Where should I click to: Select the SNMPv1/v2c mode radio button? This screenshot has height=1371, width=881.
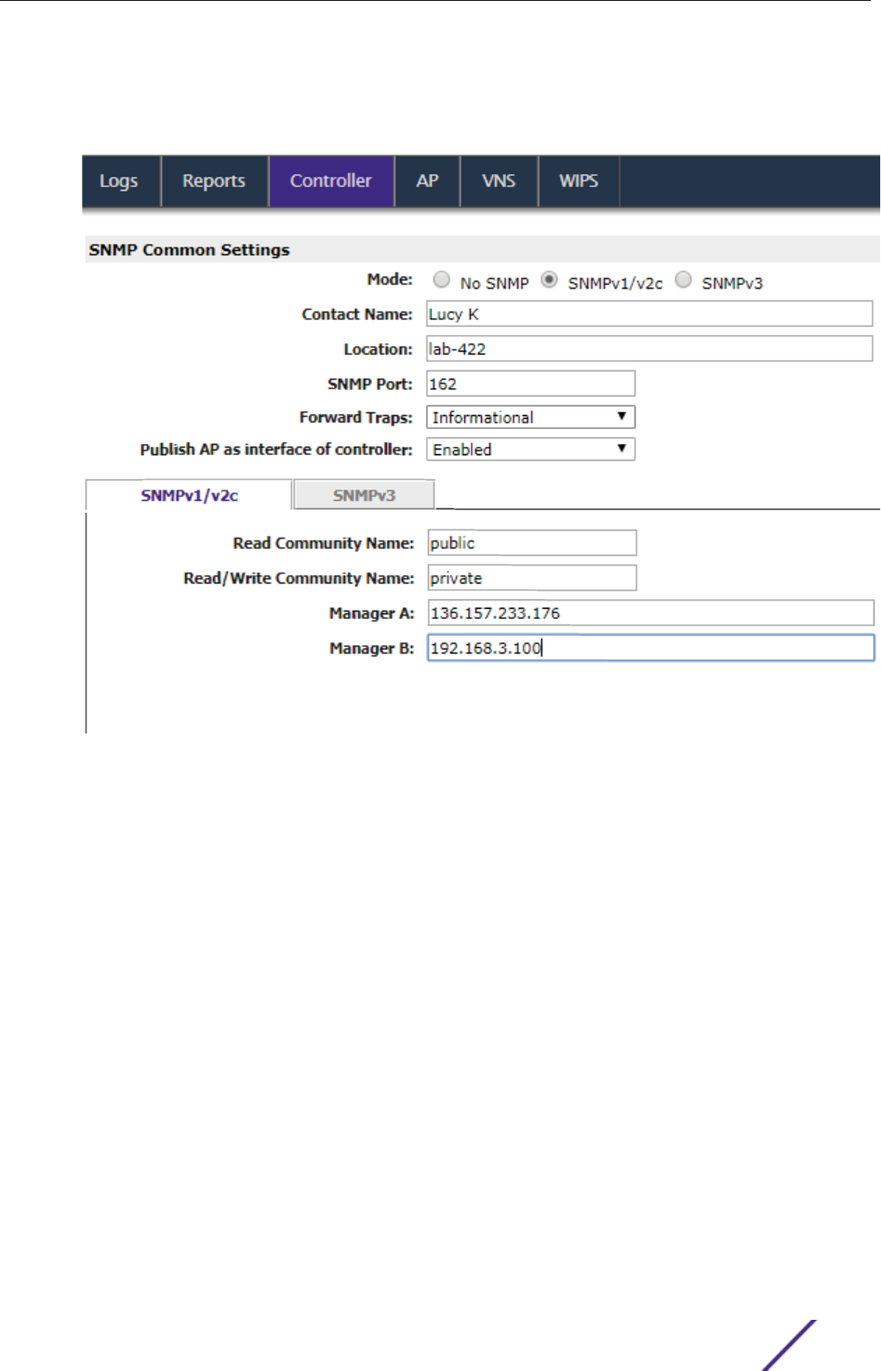[550, 280]
